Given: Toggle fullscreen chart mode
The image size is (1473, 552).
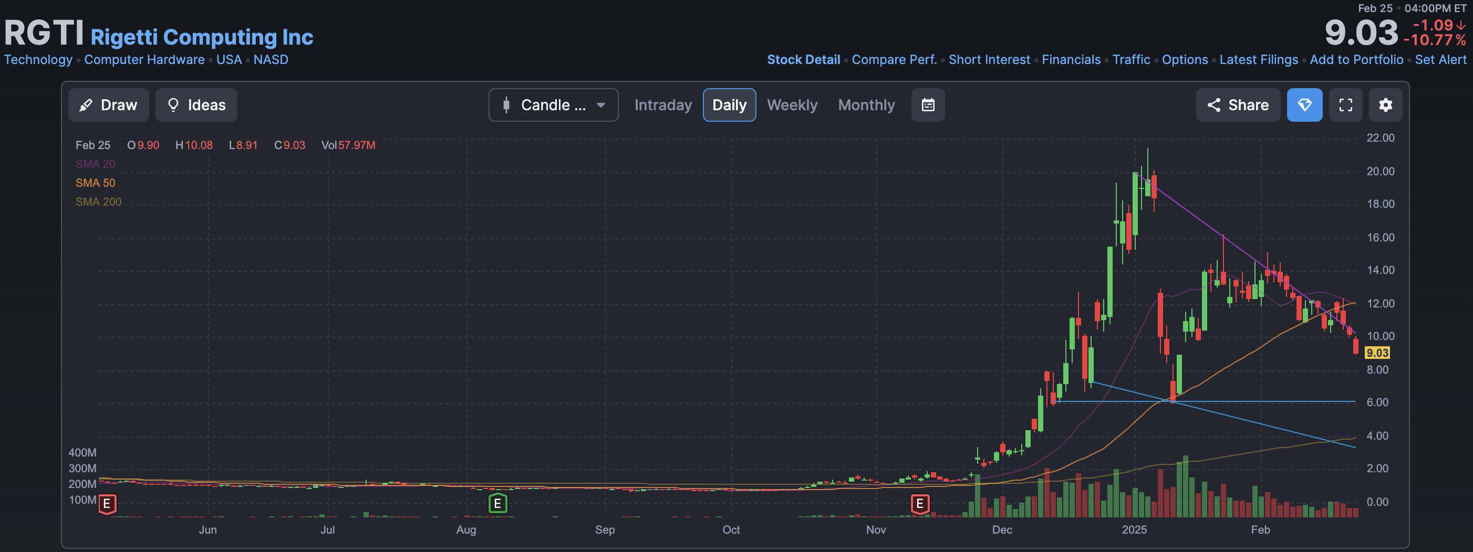Looking at the screenshot, I should point(1345,105).
